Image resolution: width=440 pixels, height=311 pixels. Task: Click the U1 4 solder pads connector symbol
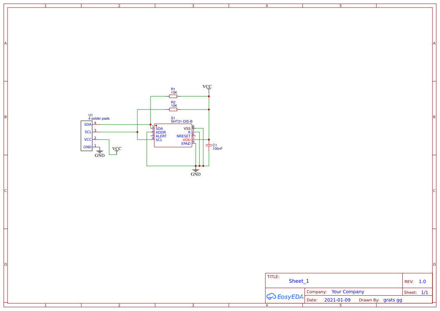87,135
